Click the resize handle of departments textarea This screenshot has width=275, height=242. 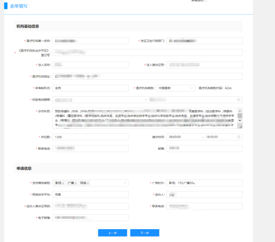pyautogui.click(x=241, y=127)
